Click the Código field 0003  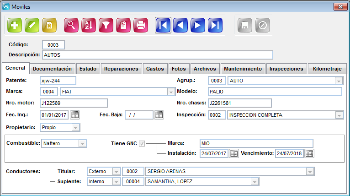pyautogui.click(x=53, y=45)
